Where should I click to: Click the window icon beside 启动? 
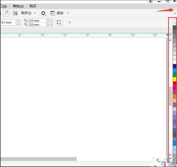coord(53,13)
